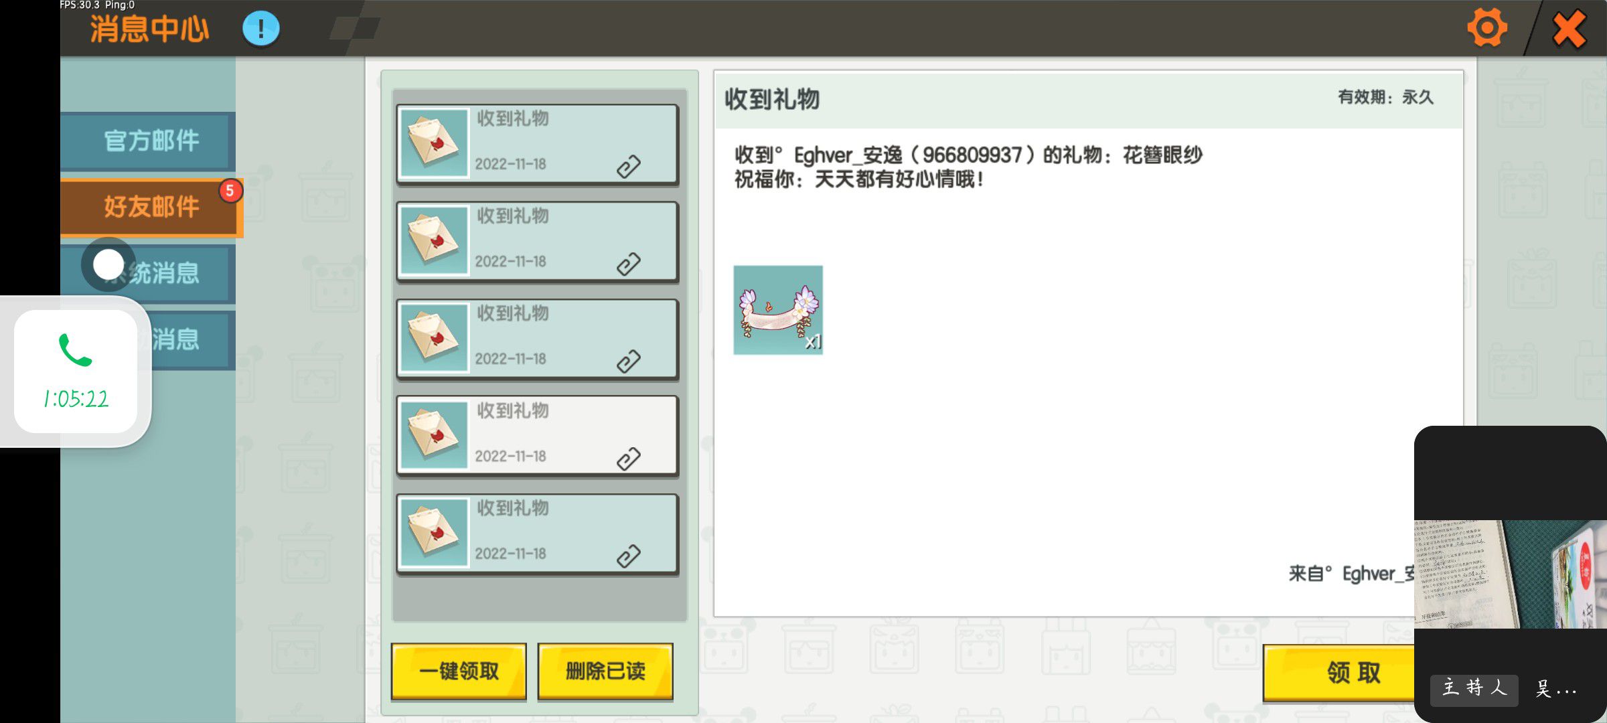The height and width of the screenshot is (723, 1607).
Task: Click the attachment link icon on fifth mail
Action: tap(628, 556)
